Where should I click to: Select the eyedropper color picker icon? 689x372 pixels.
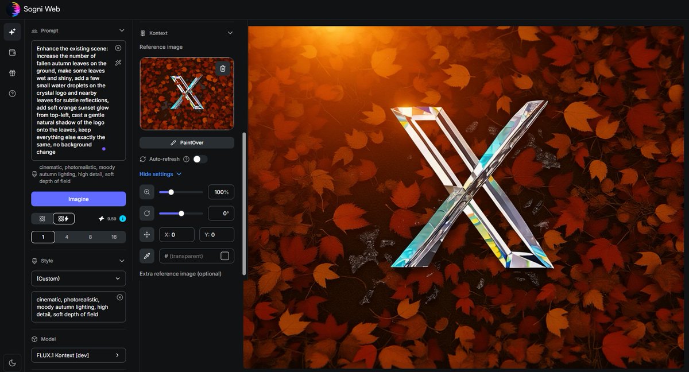tap(147, 255)
